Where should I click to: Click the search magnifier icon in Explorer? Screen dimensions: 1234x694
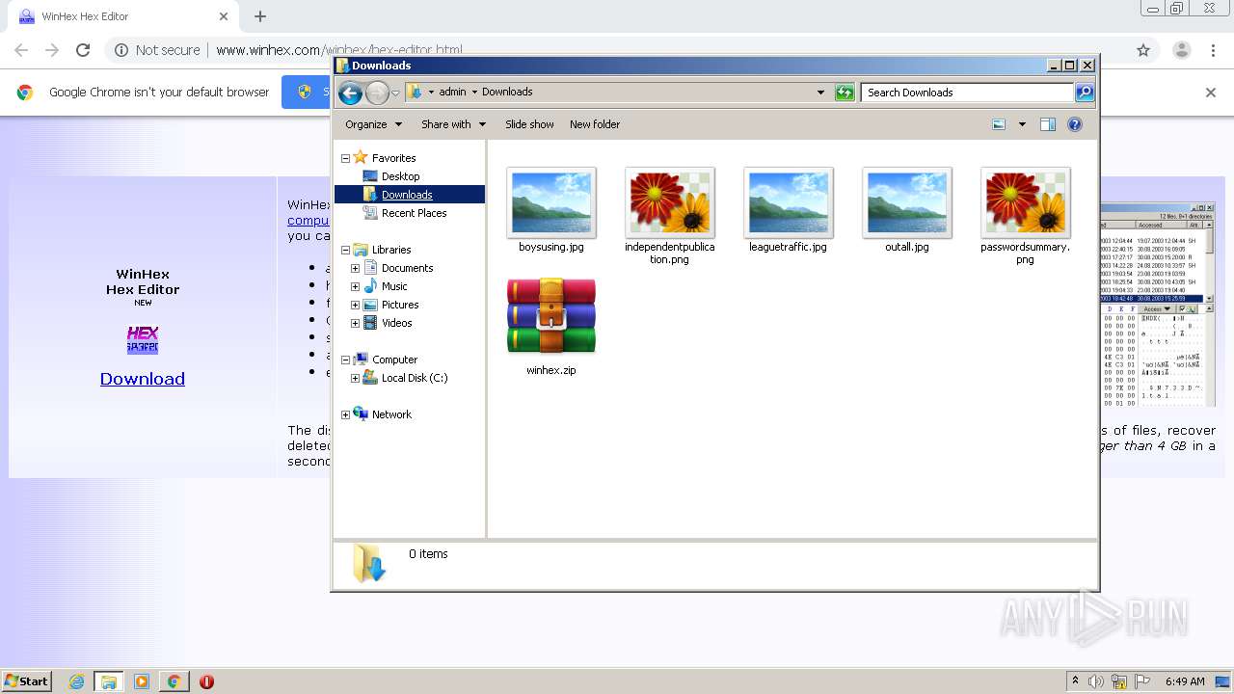click(1085, 93)
